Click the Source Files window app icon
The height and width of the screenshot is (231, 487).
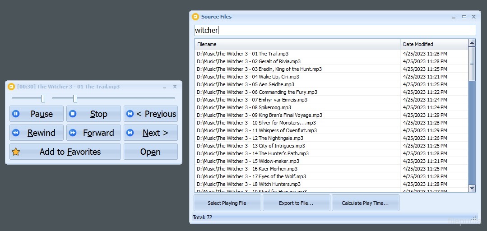(x=195, y=17)
